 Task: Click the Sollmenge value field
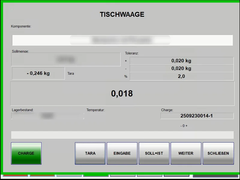(66, 60)
